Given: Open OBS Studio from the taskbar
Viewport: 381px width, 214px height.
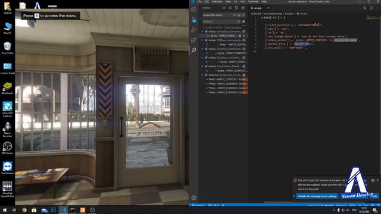Looking at the screenshot, I should click(x=92, y=210).
